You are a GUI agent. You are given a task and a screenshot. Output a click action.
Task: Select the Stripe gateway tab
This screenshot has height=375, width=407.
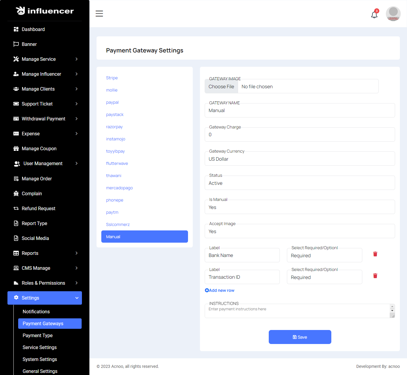point(112,78)
